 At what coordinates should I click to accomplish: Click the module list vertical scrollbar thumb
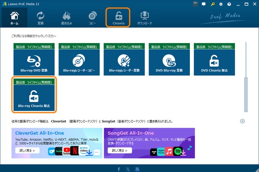click(246, 95)
